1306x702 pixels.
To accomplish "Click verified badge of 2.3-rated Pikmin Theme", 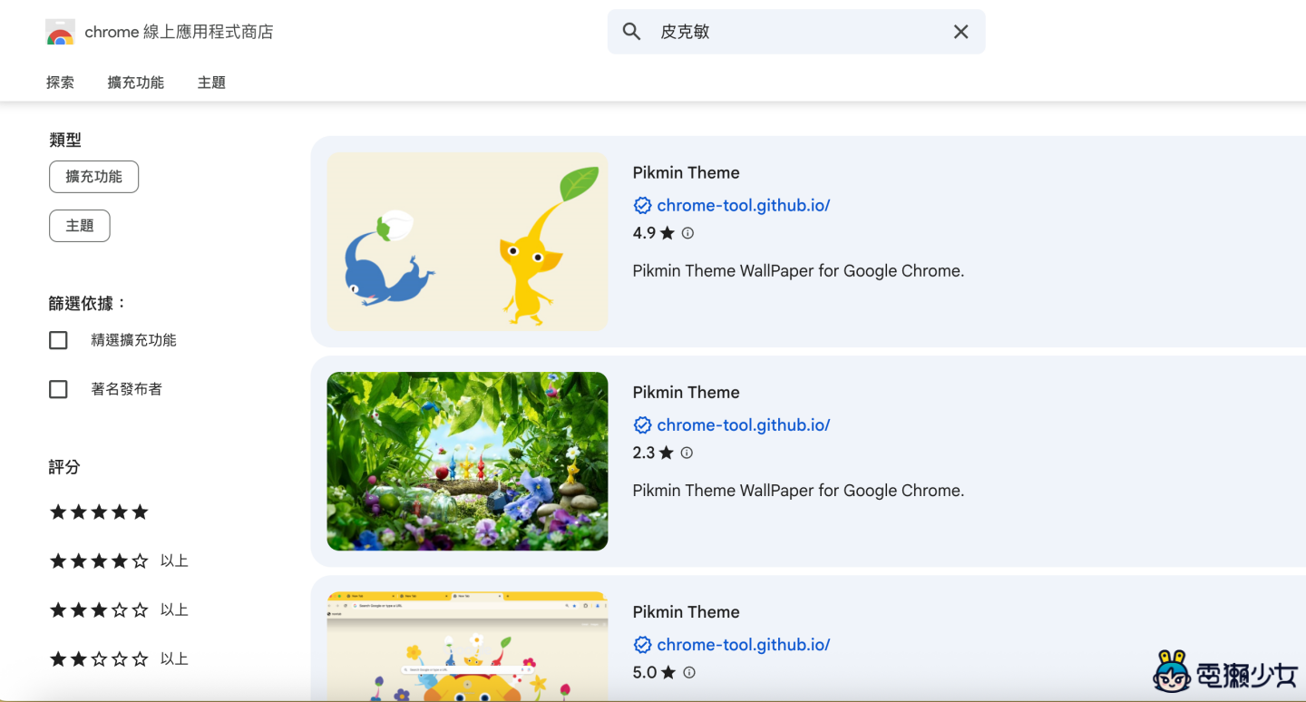I will pos(642,425).
